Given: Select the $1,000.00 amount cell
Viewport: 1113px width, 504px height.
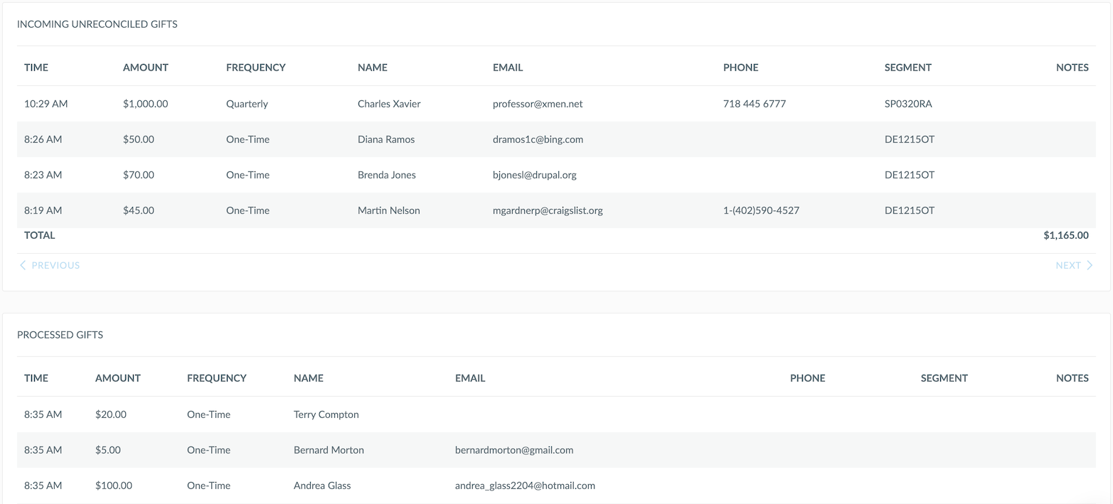Looking at the screenshot, I should click(x=146, y=104).
